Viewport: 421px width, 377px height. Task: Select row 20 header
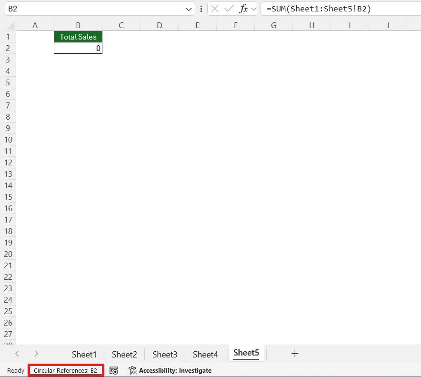point(8,254)
